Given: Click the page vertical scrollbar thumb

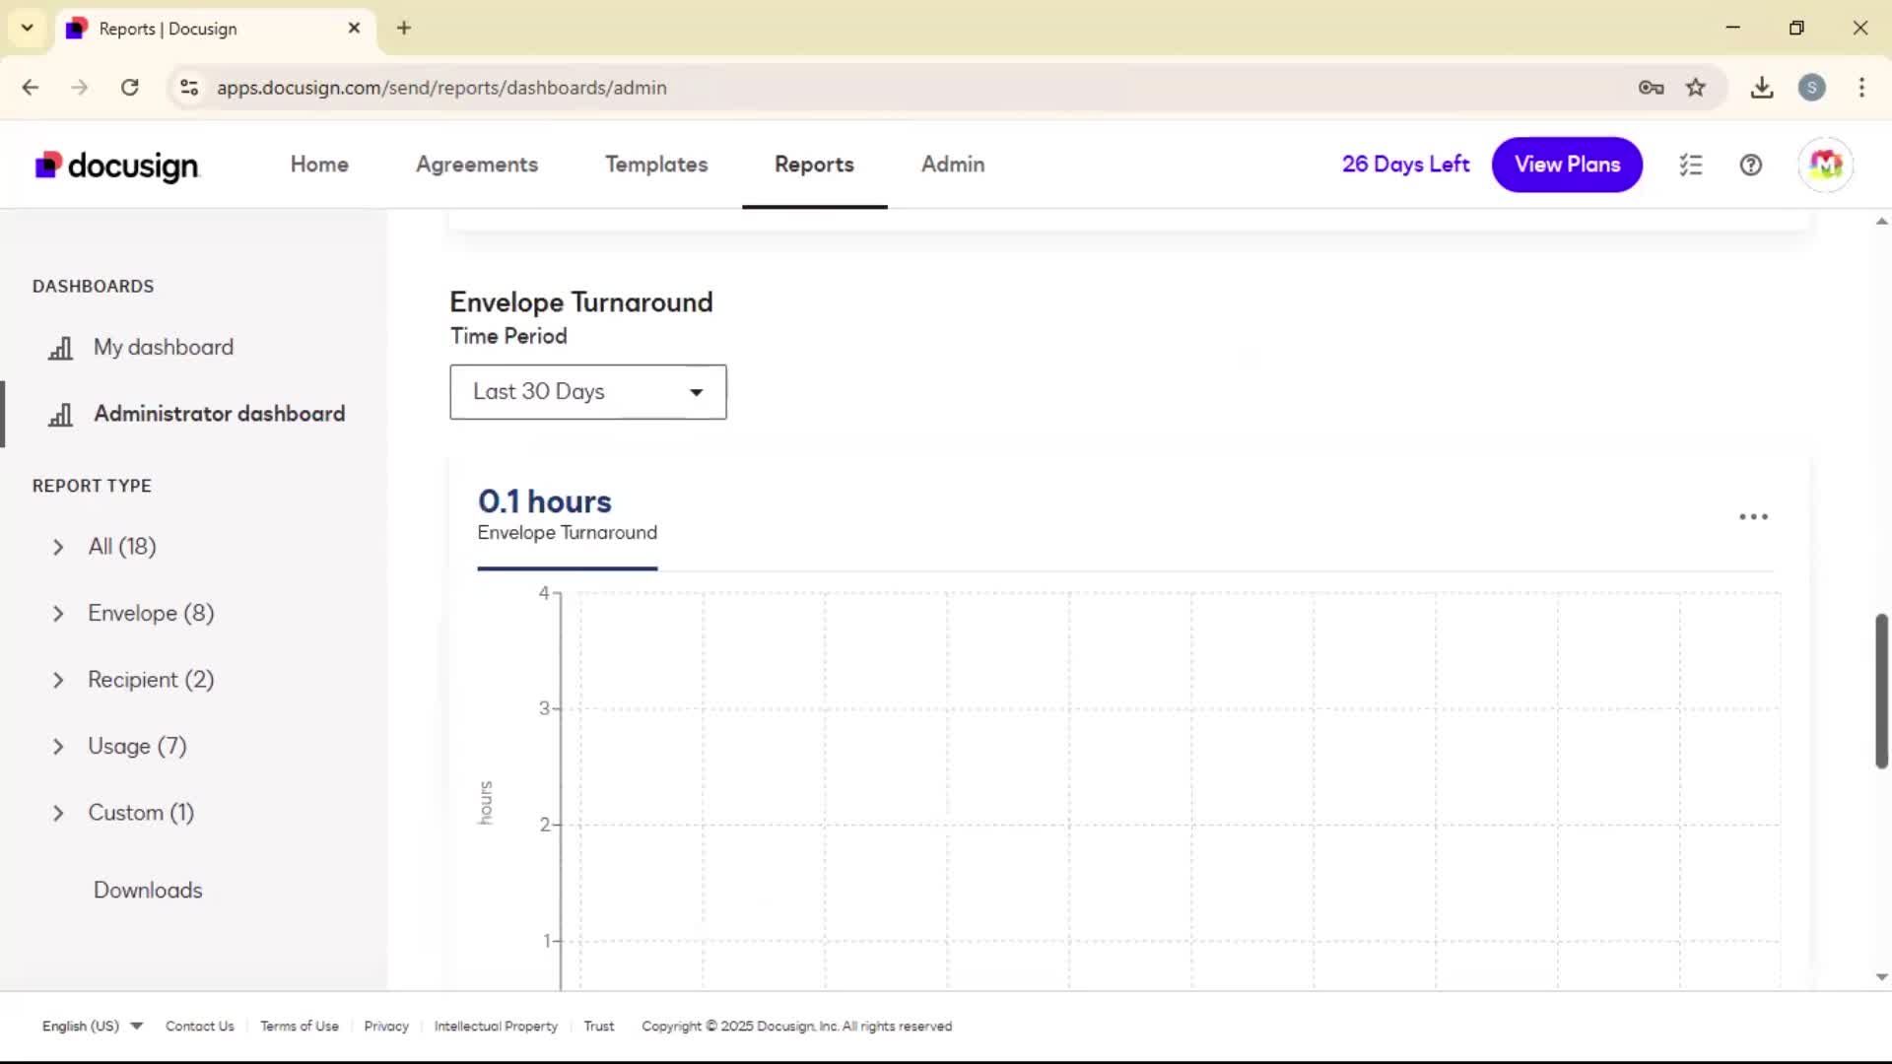Looking at the screenshot, I should (1881, 691).
